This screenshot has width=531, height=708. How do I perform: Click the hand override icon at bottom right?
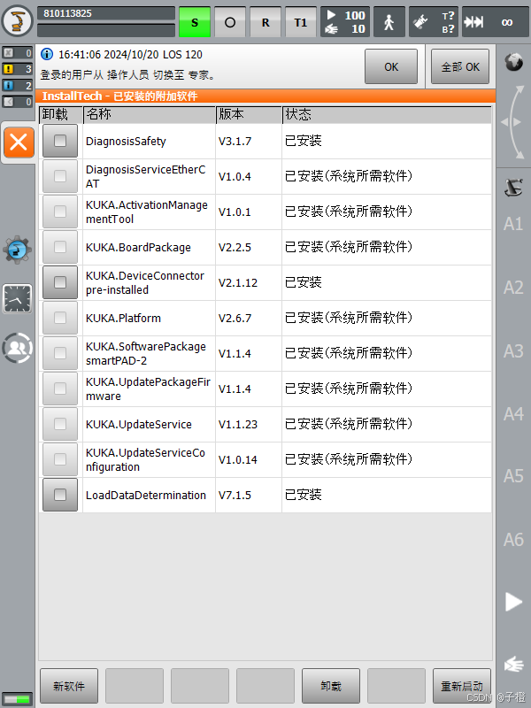pos(513,665)
